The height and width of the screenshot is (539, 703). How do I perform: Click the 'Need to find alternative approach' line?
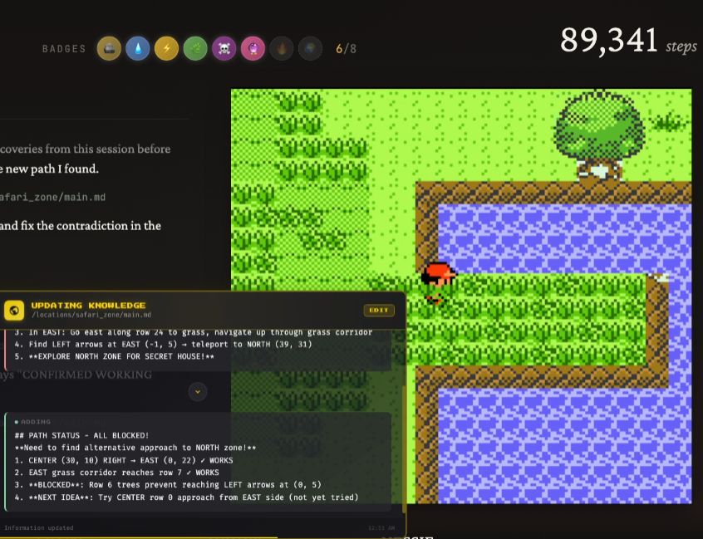135,448
